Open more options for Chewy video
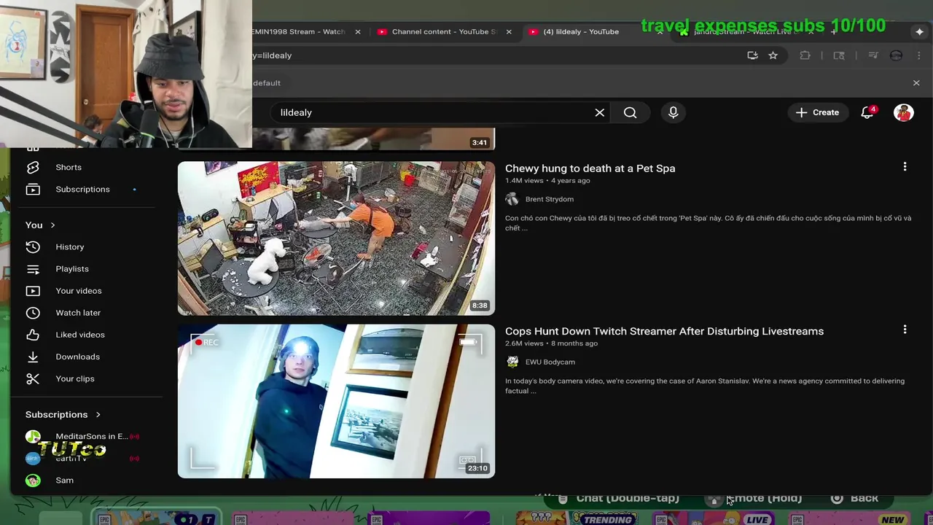Image resolution: width=933 pixels, height=525 pixels. point(905,167)
